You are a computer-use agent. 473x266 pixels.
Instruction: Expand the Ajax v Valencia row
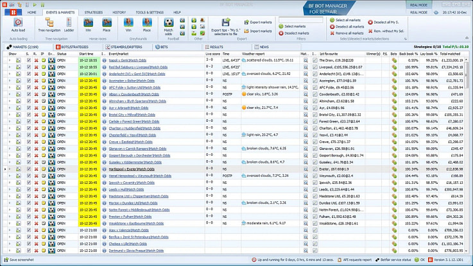tap(10, 230)
